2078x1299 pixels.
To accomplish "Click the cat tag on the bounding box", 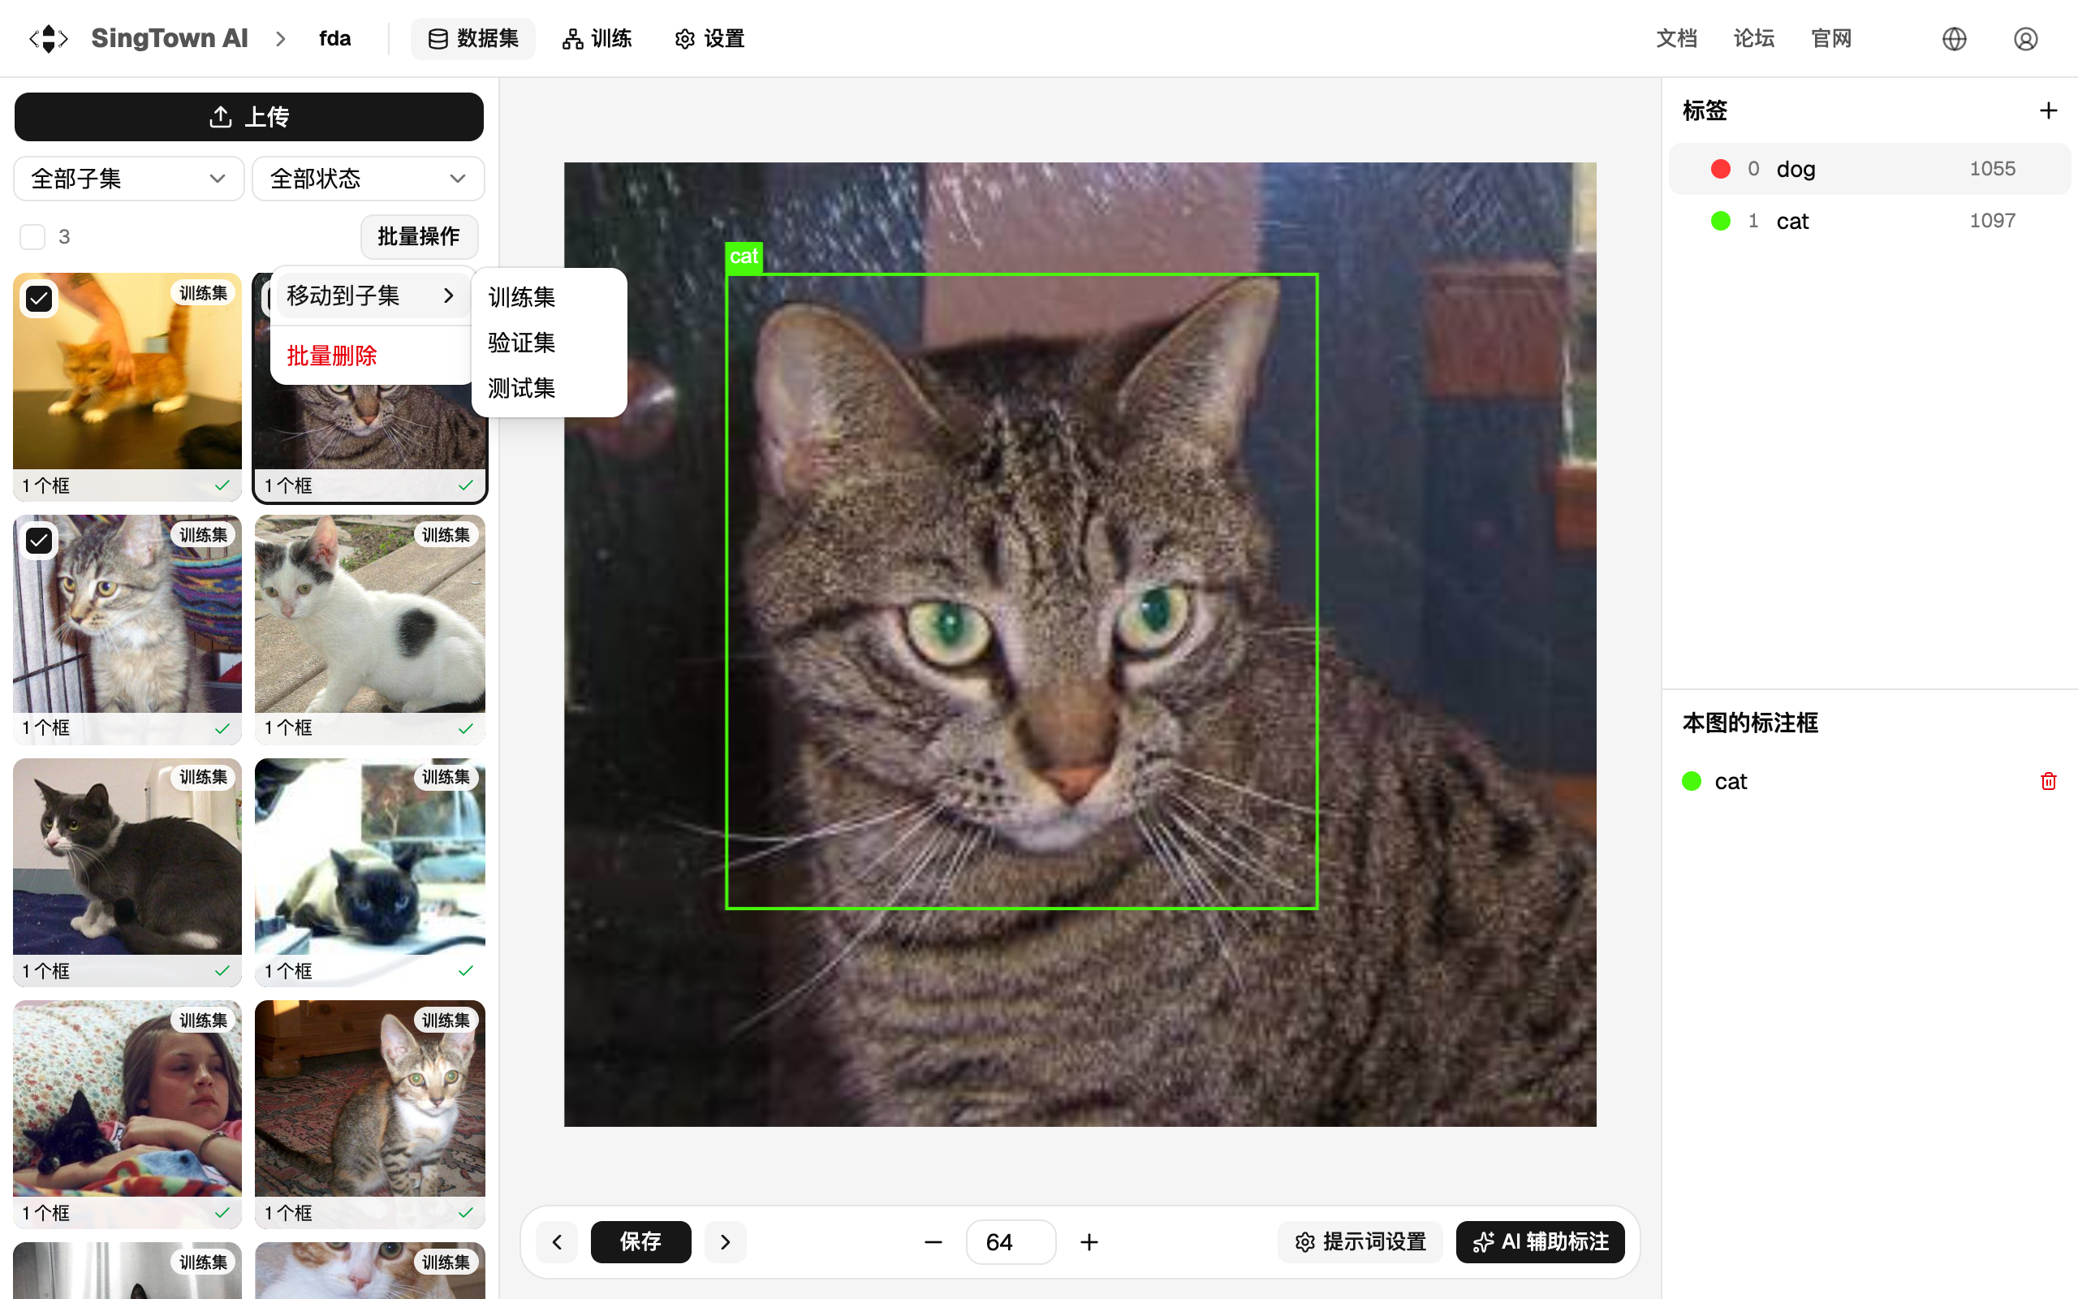I will tap(744, 257).
